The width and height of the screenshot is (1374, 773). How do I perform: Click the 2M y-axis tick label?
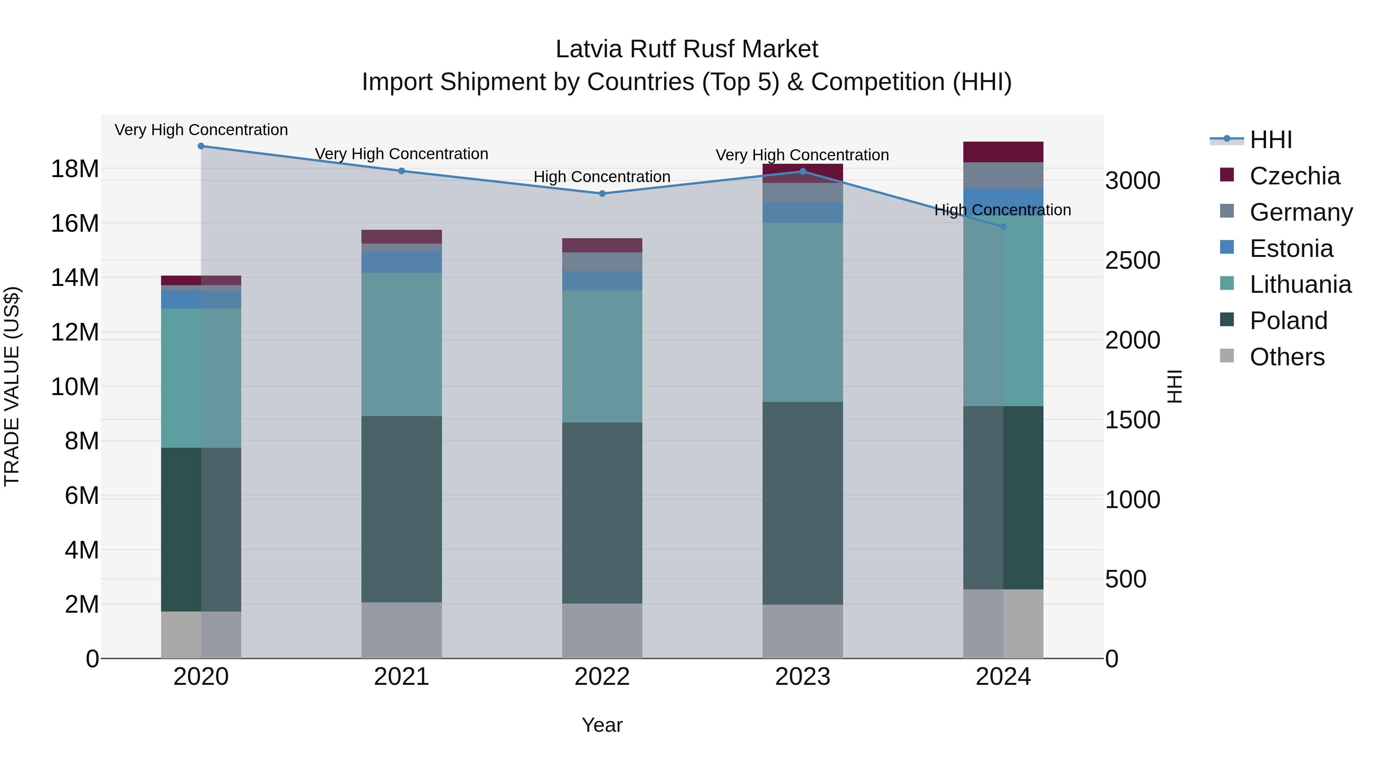[x=82, y=604]
